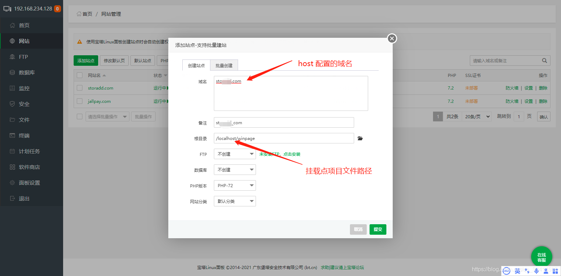This screenshot has width=561, height=276.
Task: Open the 20 per page dropdown
Action: [x=477, y=116]
